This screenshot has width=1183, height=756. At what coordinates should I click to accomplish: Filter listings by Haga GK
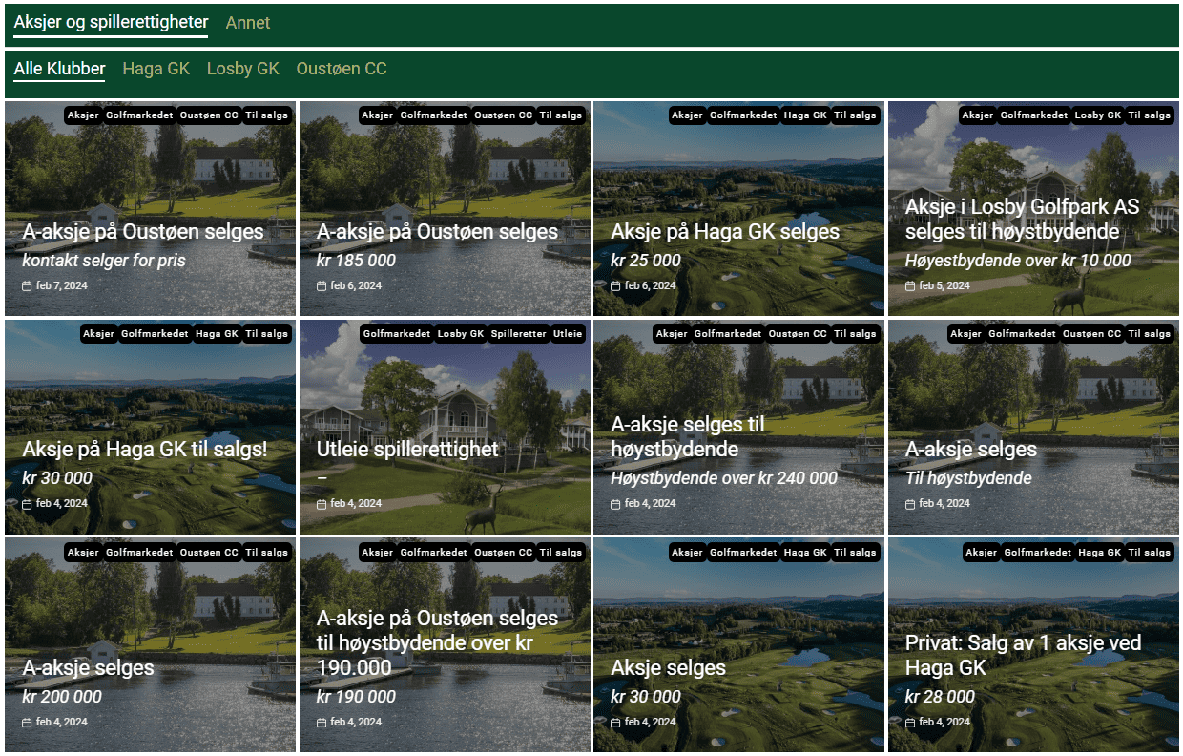click(156, 69)
